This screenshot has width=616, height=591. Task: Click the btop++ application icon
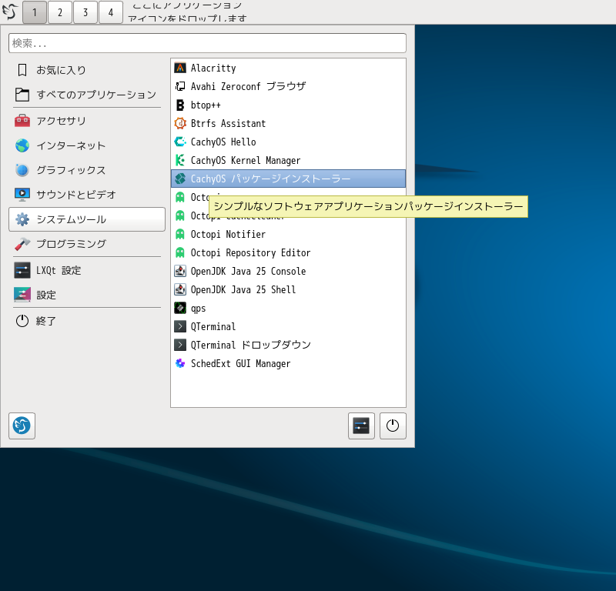pyautogui.click(x=180, y=105)
